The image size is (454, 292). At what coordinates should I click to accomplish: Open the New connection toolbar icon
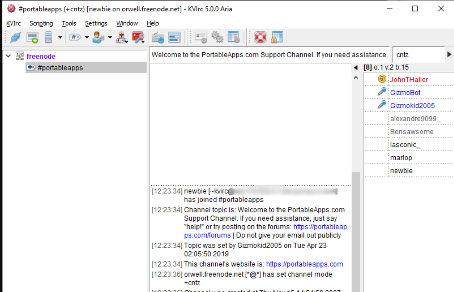click(x=31, y=37)
